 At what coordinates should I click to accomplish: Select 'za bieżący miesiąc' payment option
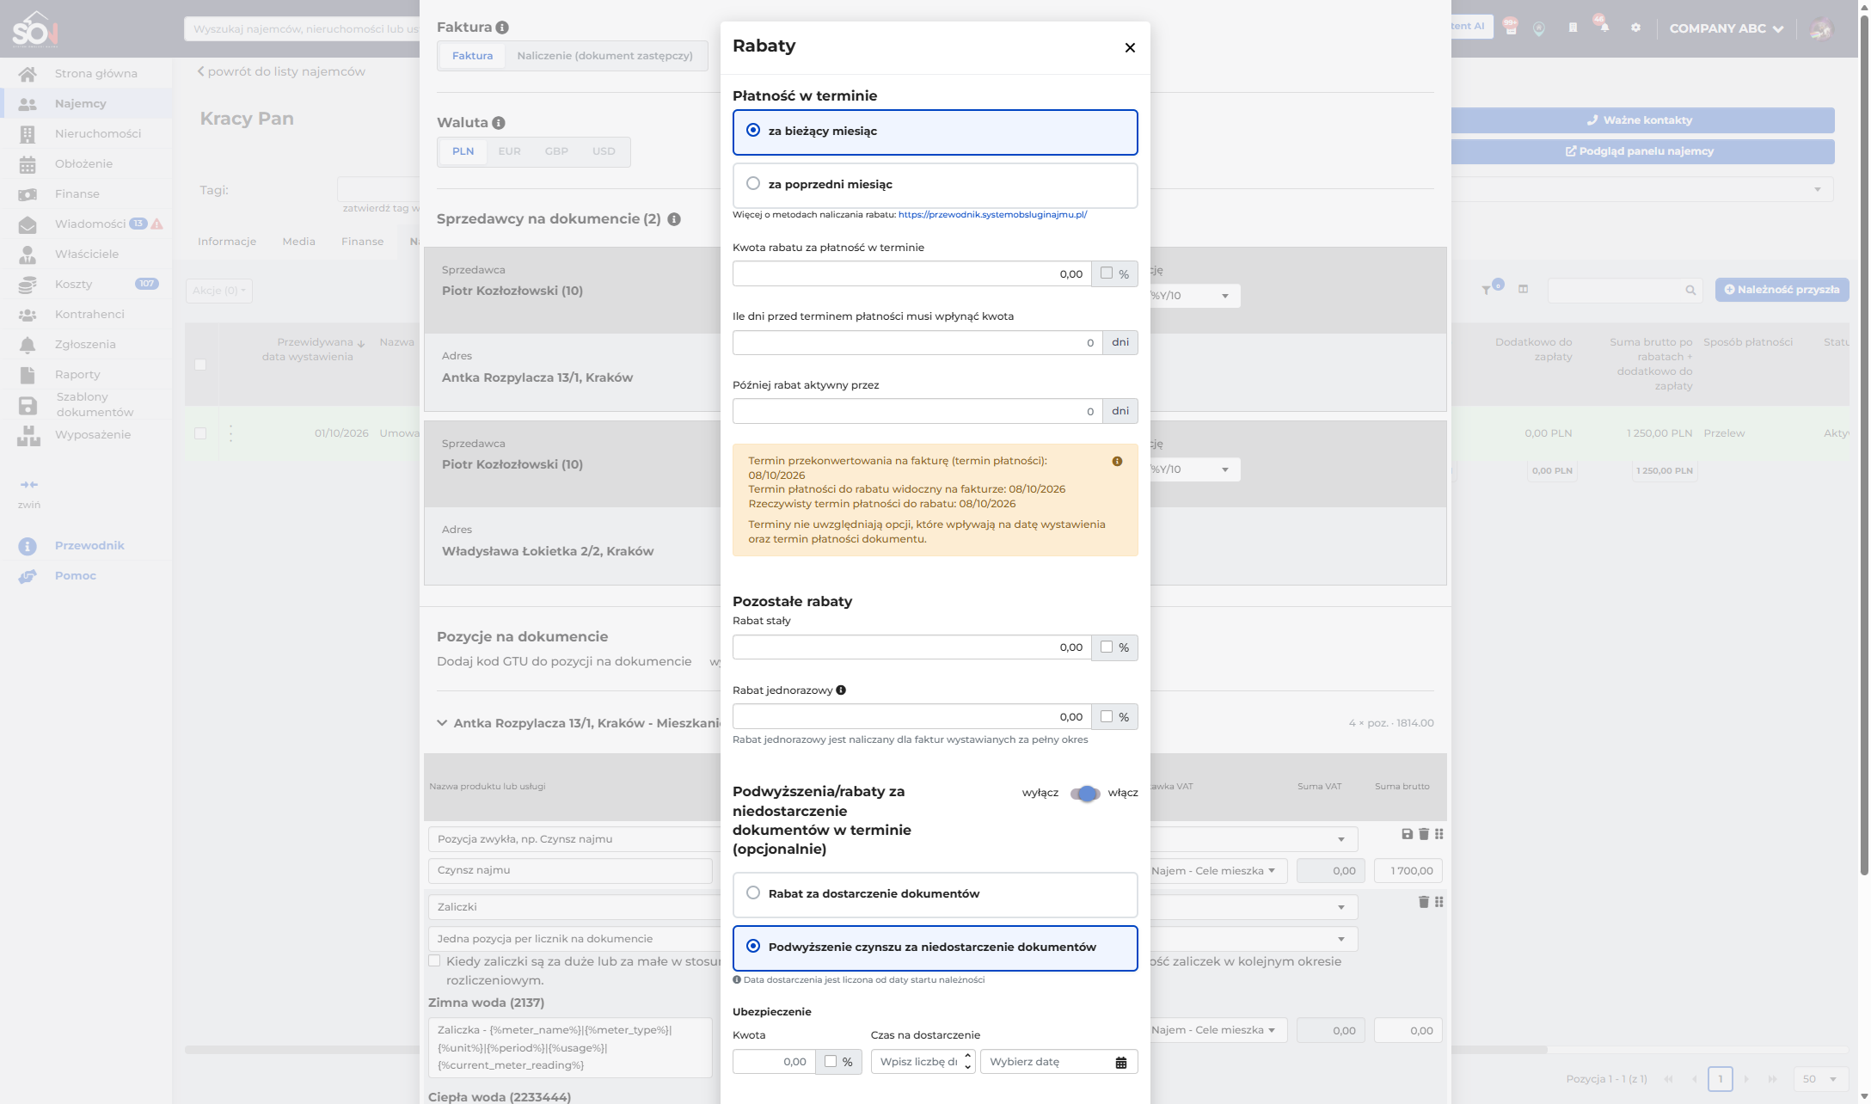pos(935,132)
